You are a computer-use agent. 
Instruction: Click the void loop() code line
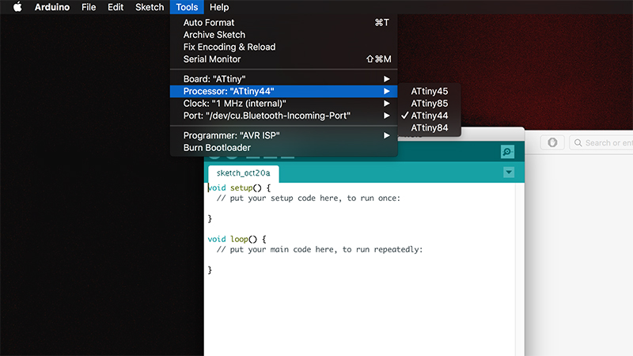pos(237,239)
